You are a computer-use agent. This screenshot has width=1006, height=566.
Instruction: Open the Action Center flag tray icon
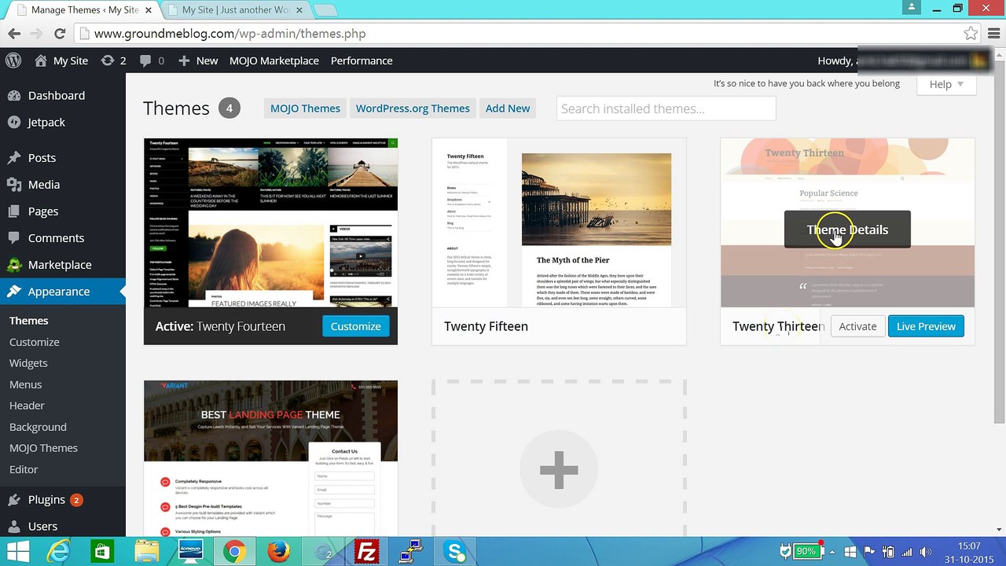[871, 552]
